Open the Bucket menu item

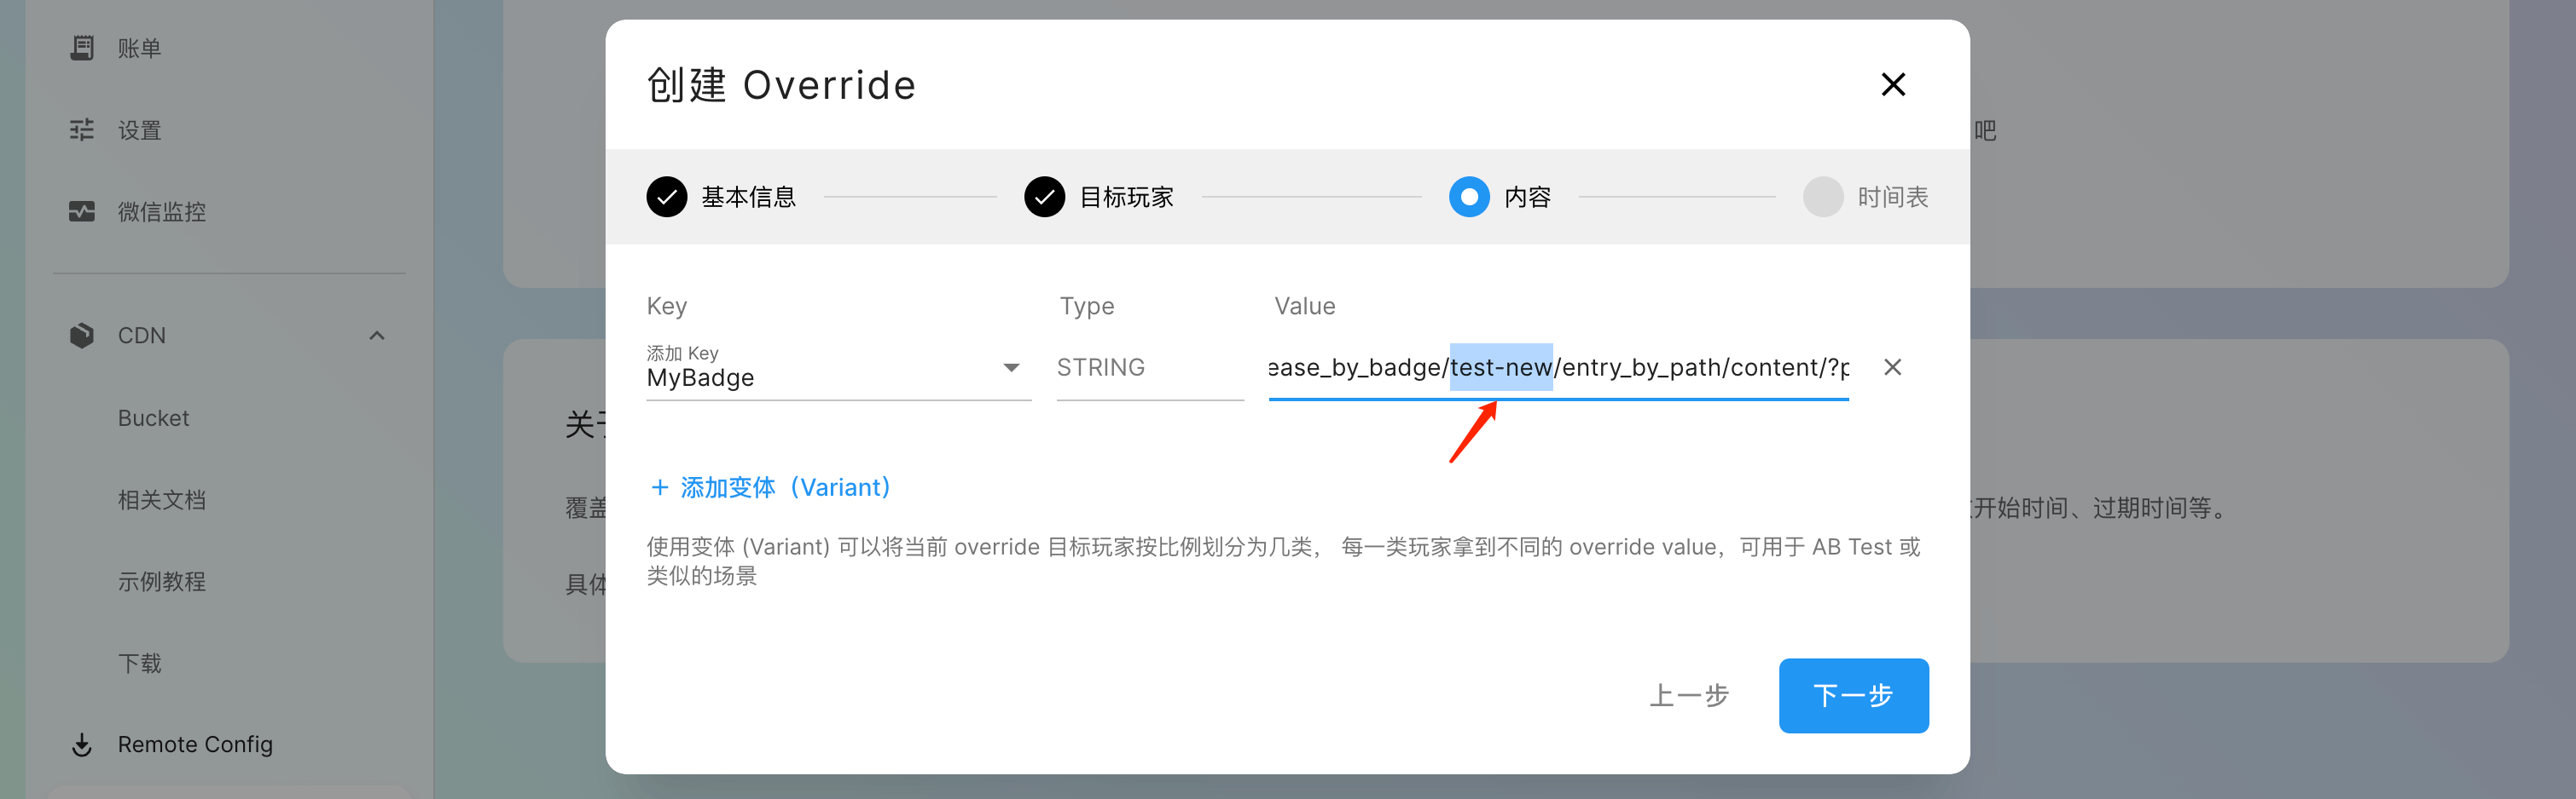pyautogui.click(x=153, y=418)
